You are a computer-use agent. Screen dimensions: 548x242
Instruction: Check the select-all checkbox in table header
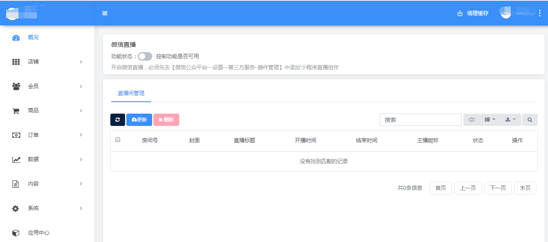point(118,139)
